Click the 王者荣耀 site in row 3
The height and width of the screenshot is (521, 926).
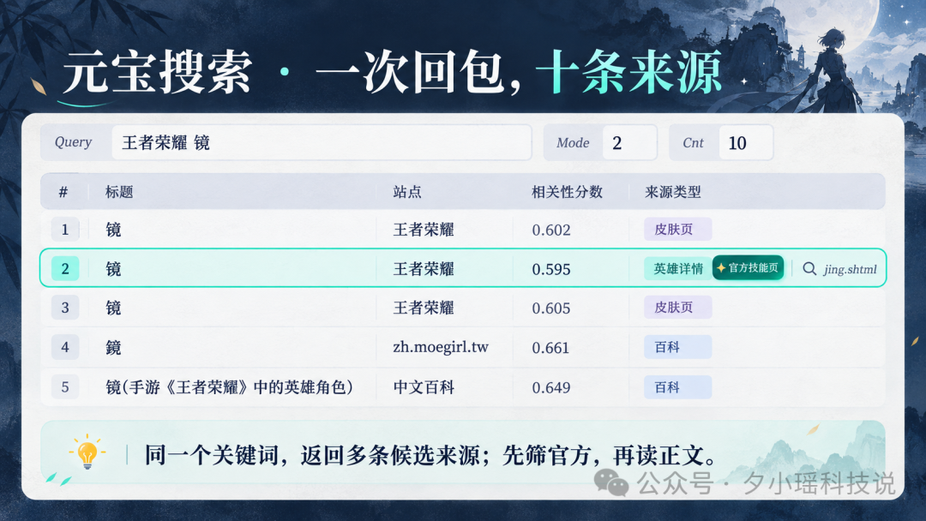(x=424, y=308)
